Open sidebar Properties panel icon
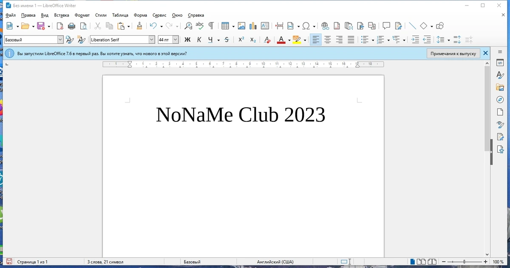Image resolution: width=510 pixels, height=268 pixels. coord(500,63)
